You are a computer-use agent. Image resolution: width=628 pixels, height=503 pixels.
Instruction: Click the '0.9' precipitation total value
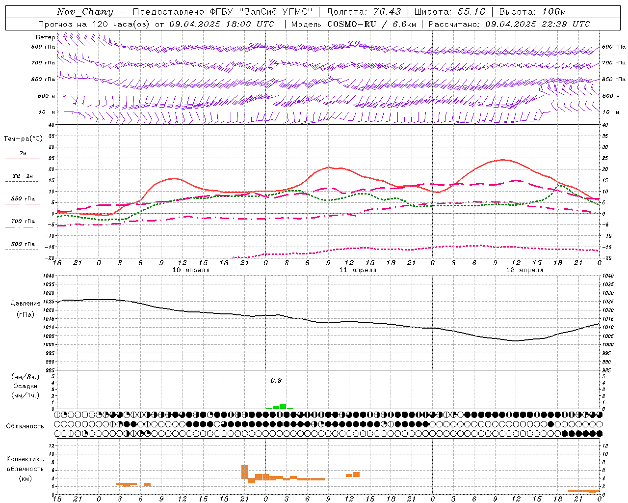[276, 381]
